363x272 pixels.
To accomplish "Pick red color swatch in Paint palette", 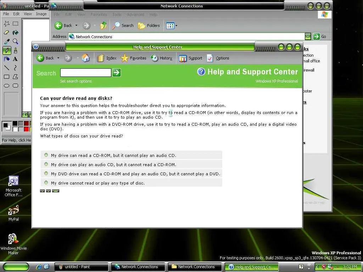I will [26, 129].
